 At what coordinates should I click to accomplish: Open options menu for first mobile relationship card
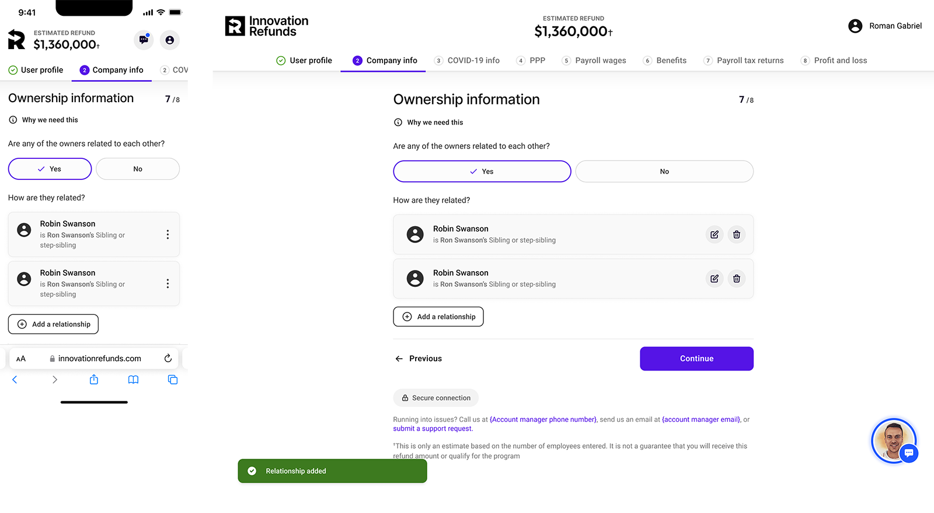(x=168, y=234)
